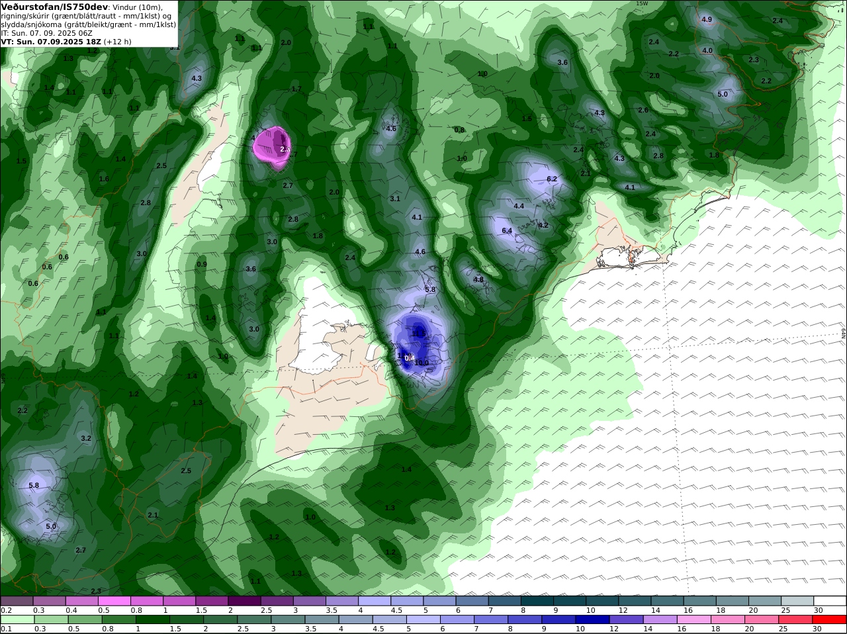Click the 4.8 precipitation value

[478, 280]
